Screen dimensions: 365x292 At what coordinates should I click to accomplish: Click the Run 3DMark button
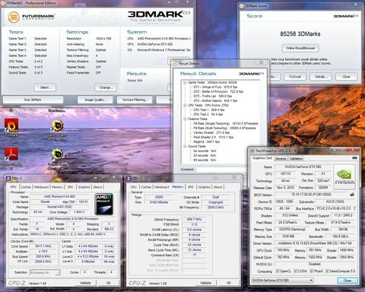click(x=33, y=100)
